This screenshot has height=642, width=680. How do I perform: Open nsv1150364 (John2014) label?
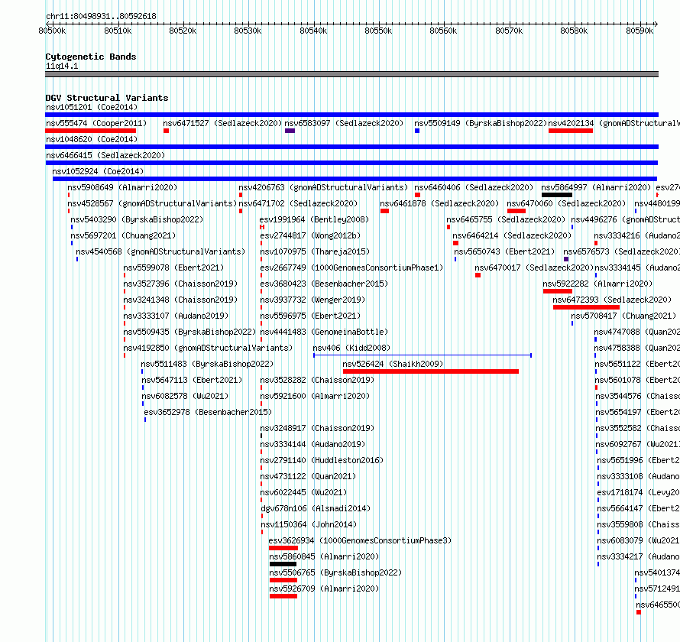[309, 524]
